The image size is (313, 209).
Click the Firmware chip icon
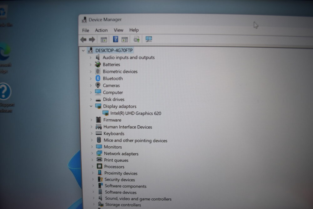pos(98,120)
